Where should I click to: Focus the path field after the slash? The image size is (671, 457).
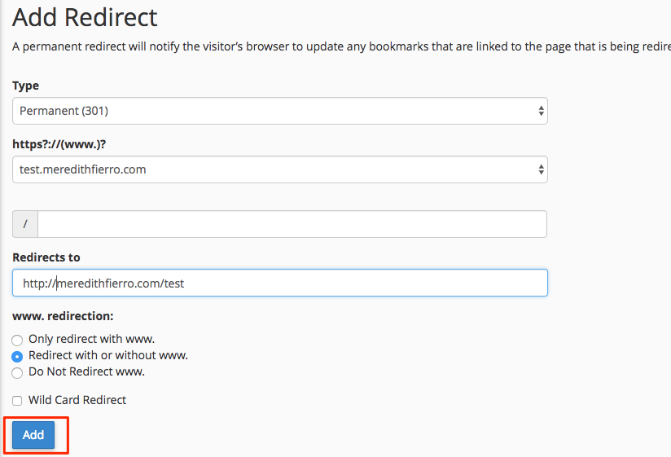(x=292, y=224)
